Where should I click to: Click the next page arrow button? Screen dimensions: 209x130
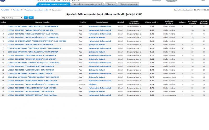26,18
